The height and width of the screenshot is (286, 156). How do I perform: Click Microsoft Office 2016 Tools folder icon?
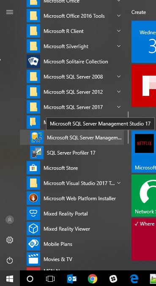(33, 16)
